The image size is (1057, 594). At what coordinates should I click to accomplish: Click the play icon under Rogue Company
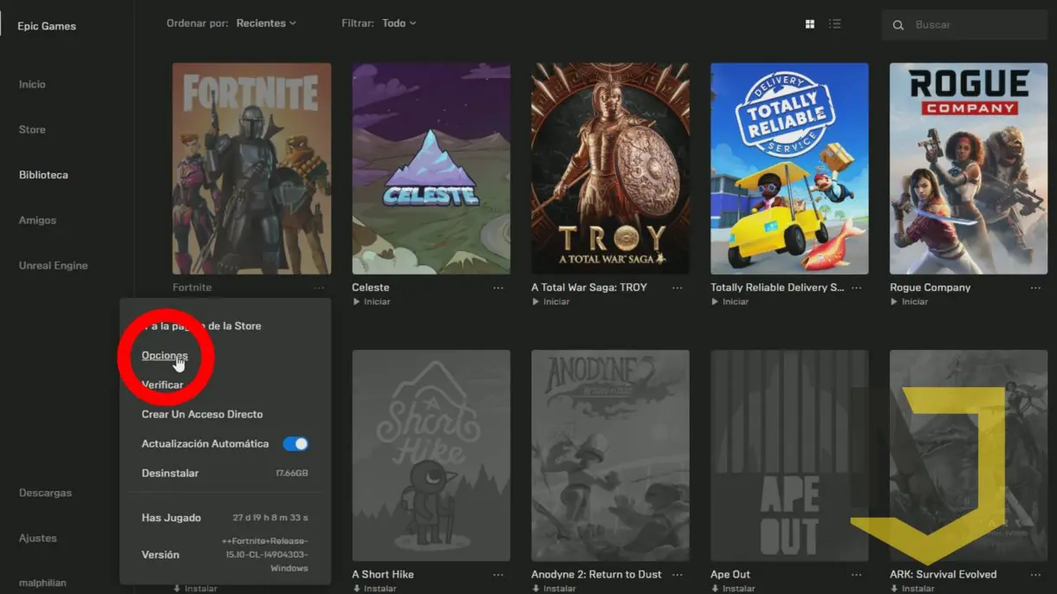(894, 302)
